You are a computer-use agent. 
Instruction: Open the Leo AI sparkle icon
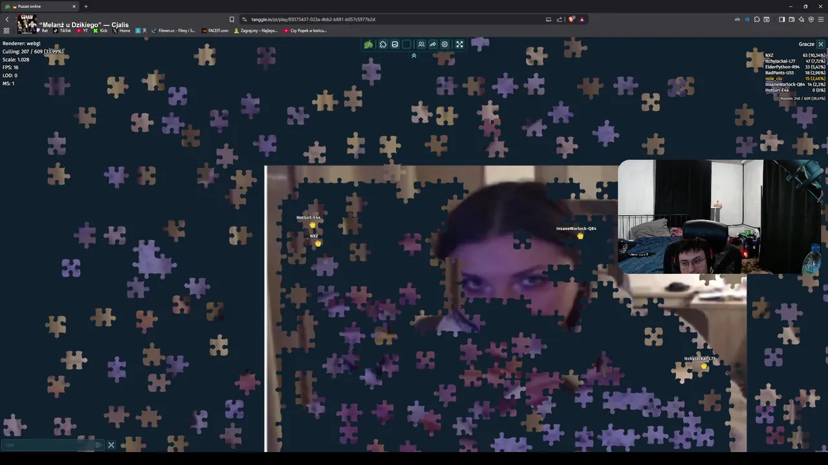[x=801, y=19]
